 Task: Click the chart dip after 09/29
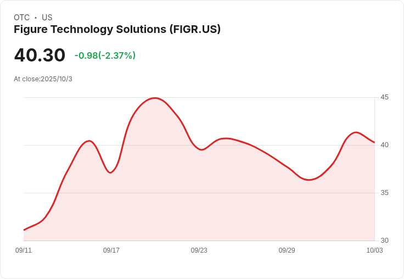click(308, 180)
